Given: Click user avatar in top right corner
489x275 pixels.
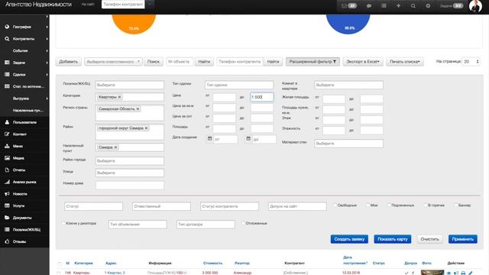Looking at the screenshot, I should point(475,6).
